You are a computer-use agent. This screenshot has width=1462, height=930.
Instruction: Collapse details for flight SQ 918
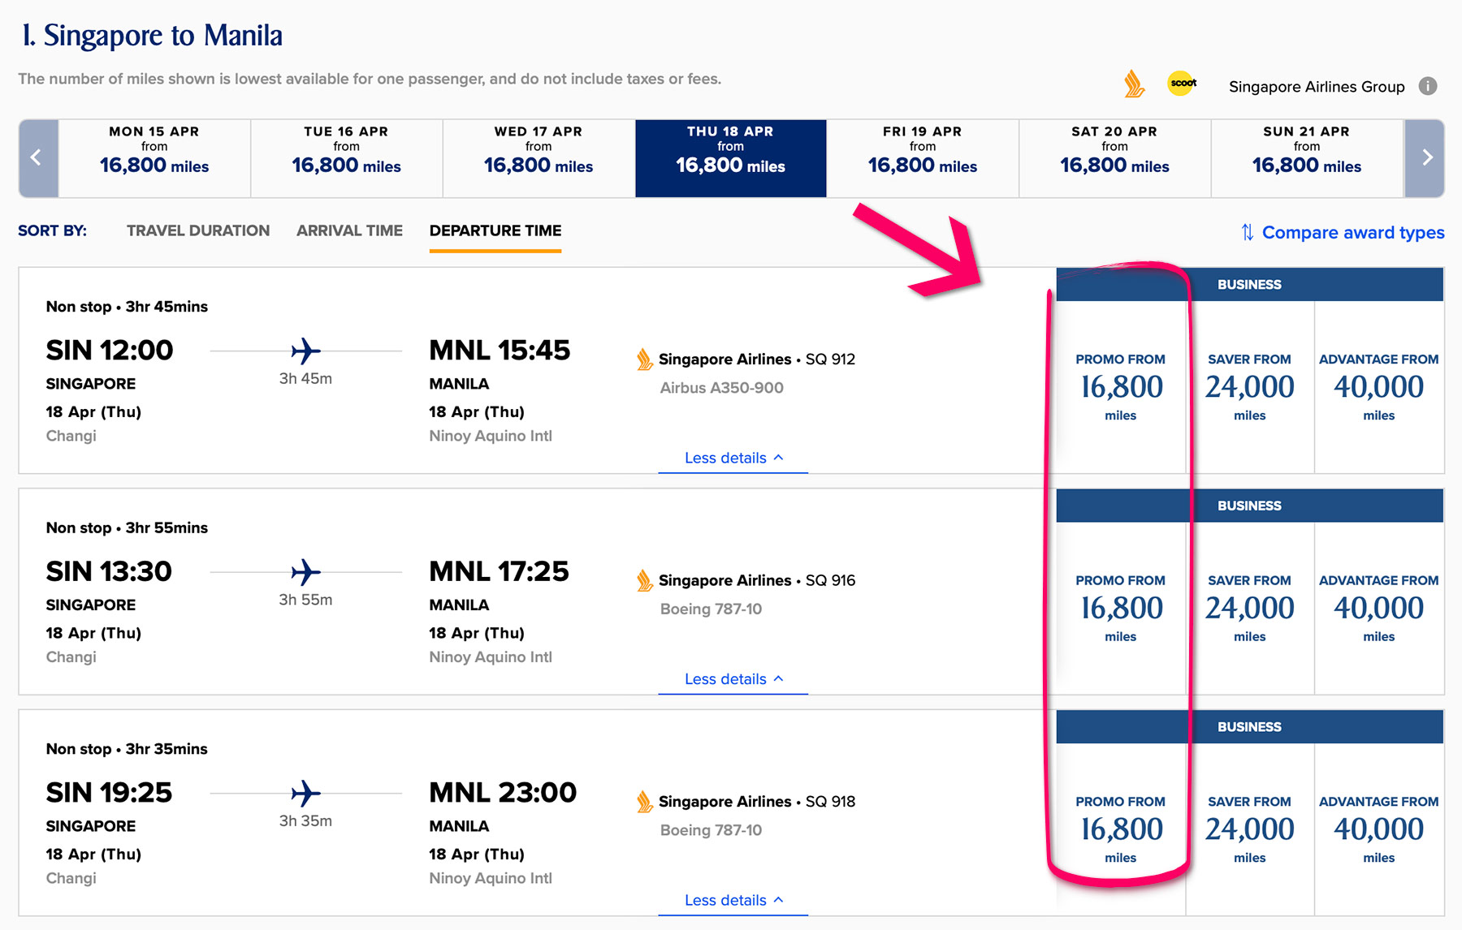pyautogui.click(x=733, y=900)
